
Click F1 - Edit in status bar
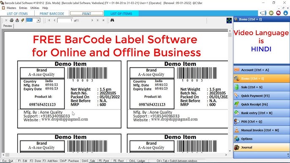tap(22, 161)
